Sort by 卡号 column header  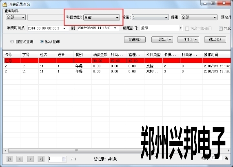12,54
